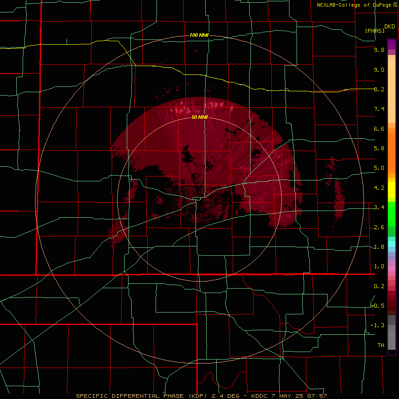Screen dimensions: 399x399
Task: Click the purple top segment of the color bar
Action: pyautogui.click(x=391, y=44)
